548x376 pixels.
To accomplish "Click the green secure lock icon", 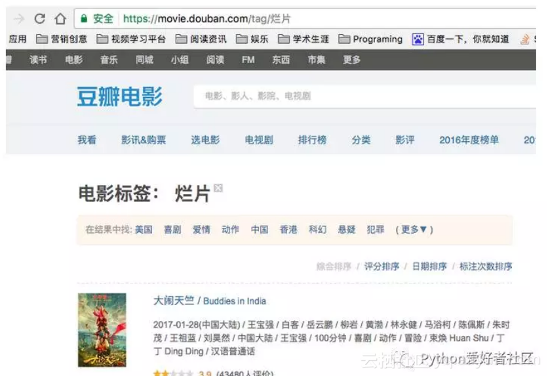I will 84,18.
